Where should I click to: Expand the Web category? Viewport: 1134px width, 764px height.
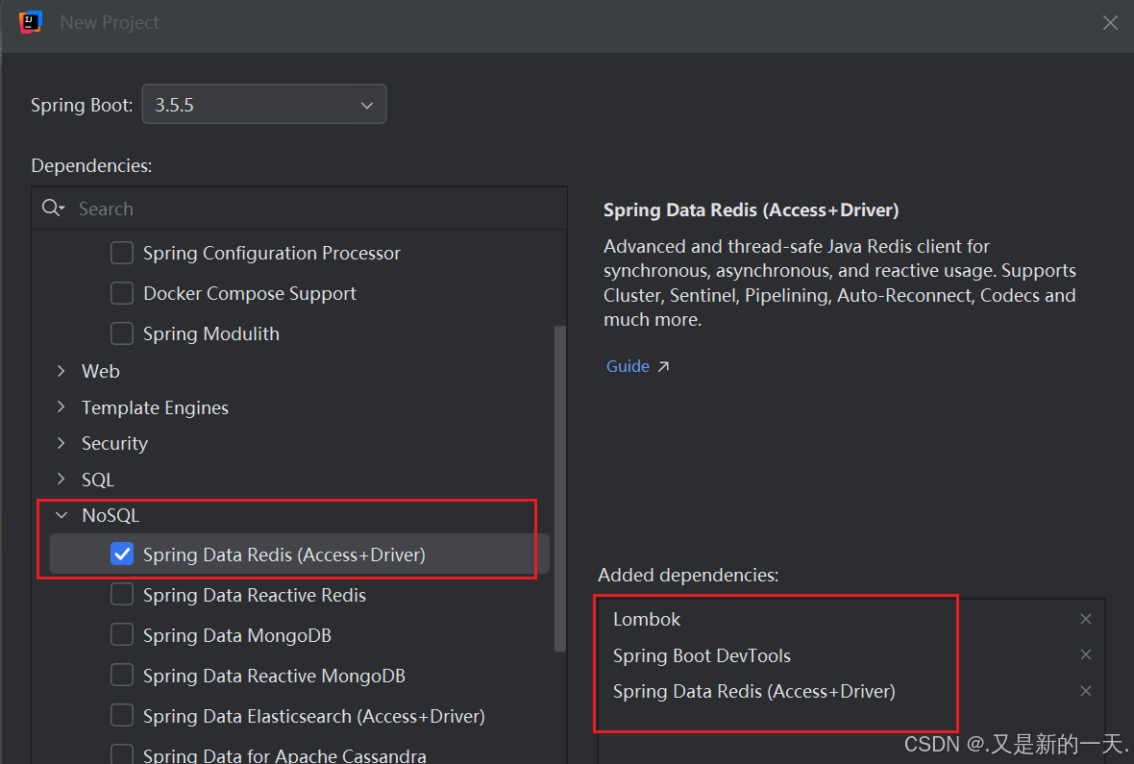click(x=62, y=371)
